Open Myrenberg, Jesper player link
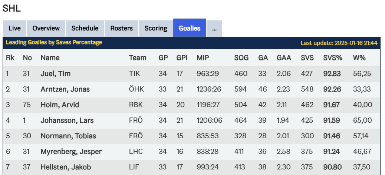The image size is (385, 175). coord(71,152)
